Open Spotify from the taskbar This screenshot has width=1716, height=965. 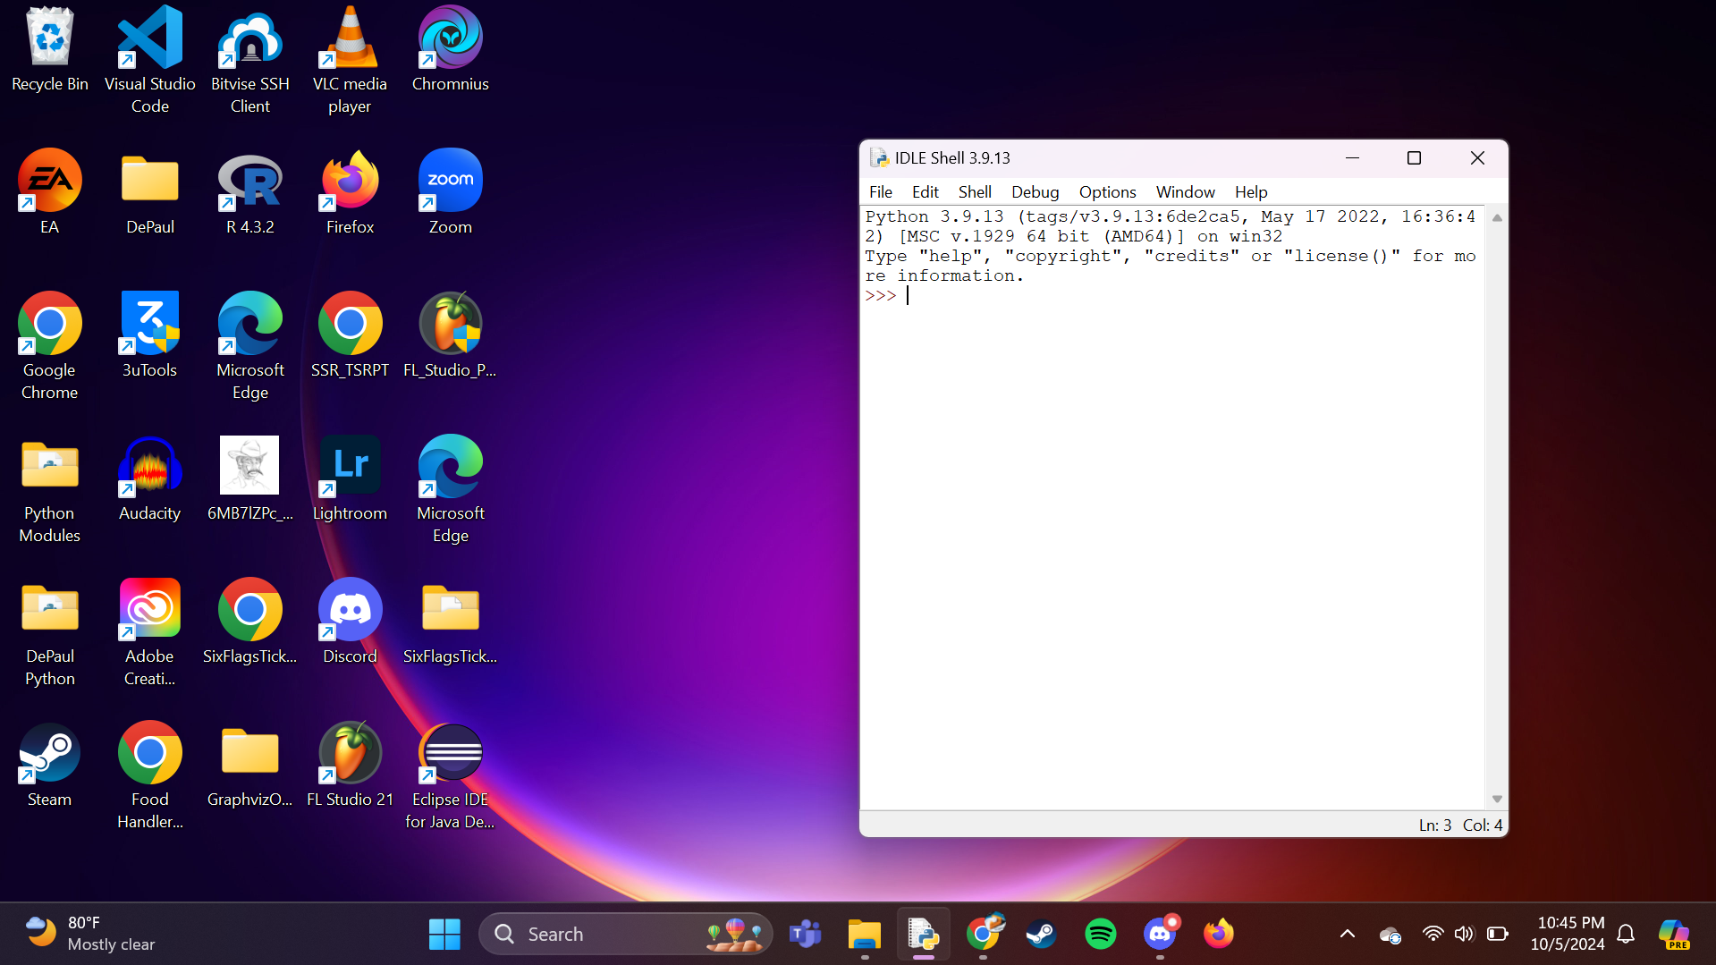click(1101, 933)
